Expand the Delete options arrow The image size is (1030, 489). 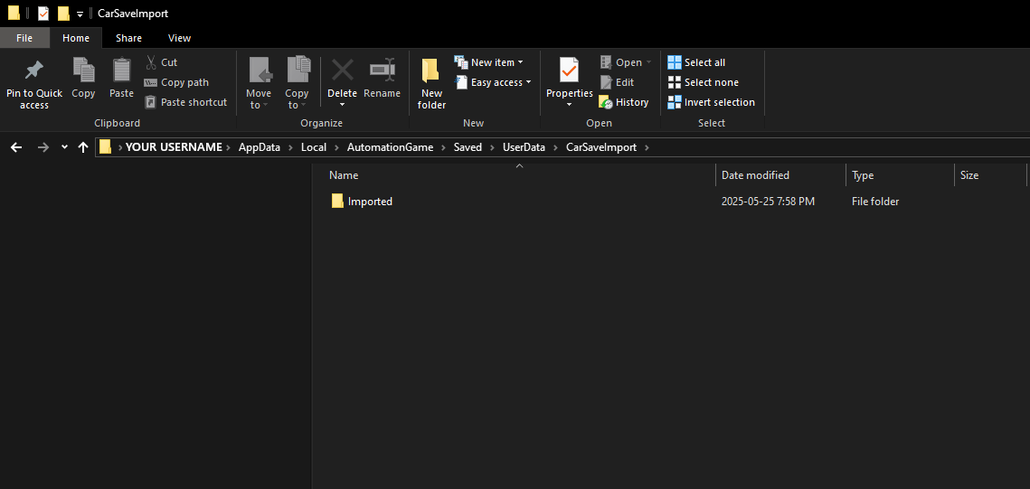point(342,105)
